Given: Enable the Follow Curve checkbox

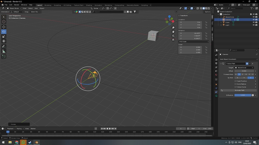Looking at the screenshot, I should point(235,87).
